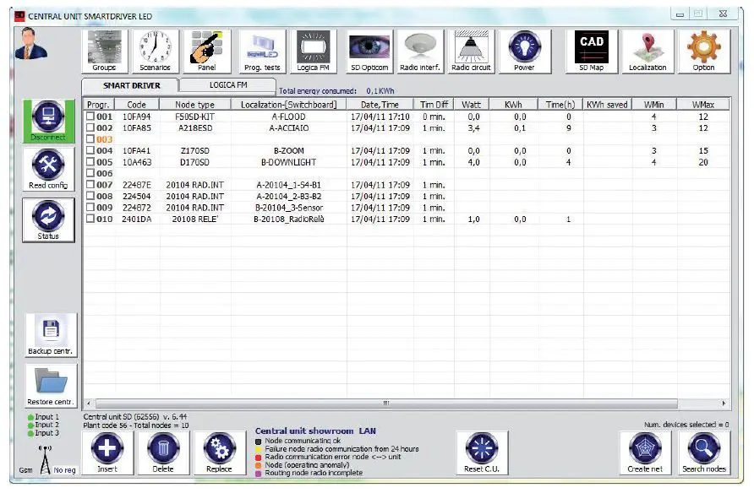The width and height of the screenshot is (754, 493).
Task: Click the Power bulb icon
Action: 524,51
